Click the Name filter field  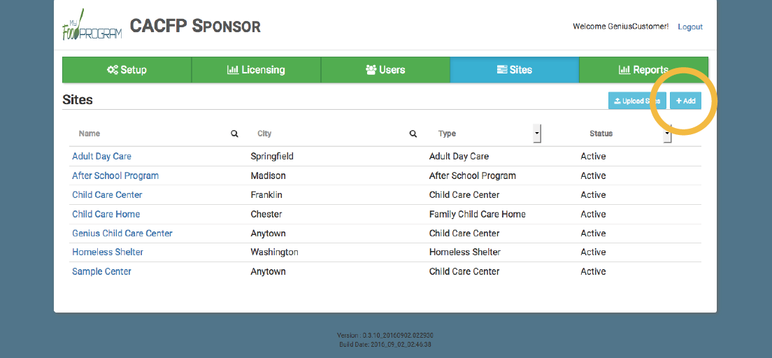[x=152, y=134]
